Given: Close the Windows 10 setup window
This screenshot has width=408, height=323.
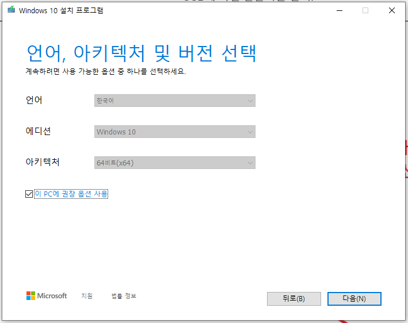Looking at the screenshot, I should coord(392,10).
